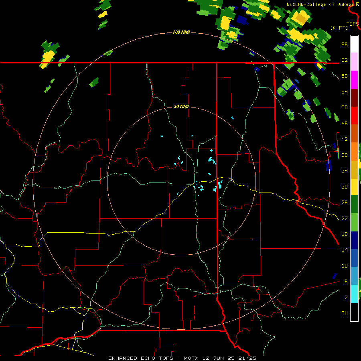Select the 46 value on tops scale
This screenshot has width=361, height=361.
point(345,124)
